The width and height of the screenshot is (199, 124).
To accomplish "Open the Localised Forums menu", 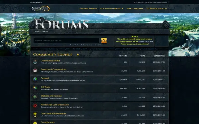I will 110,9.
